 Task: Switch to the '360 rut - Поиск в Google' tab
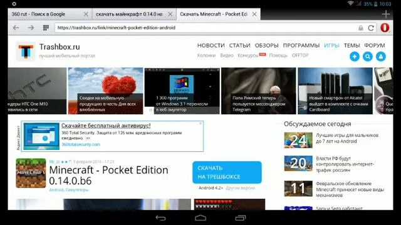pos(49,14)
